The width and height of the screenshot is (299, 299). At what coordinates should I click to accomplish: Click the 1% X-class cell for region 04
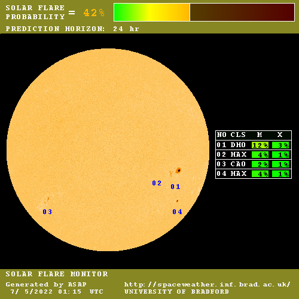(x=280, y=174)
